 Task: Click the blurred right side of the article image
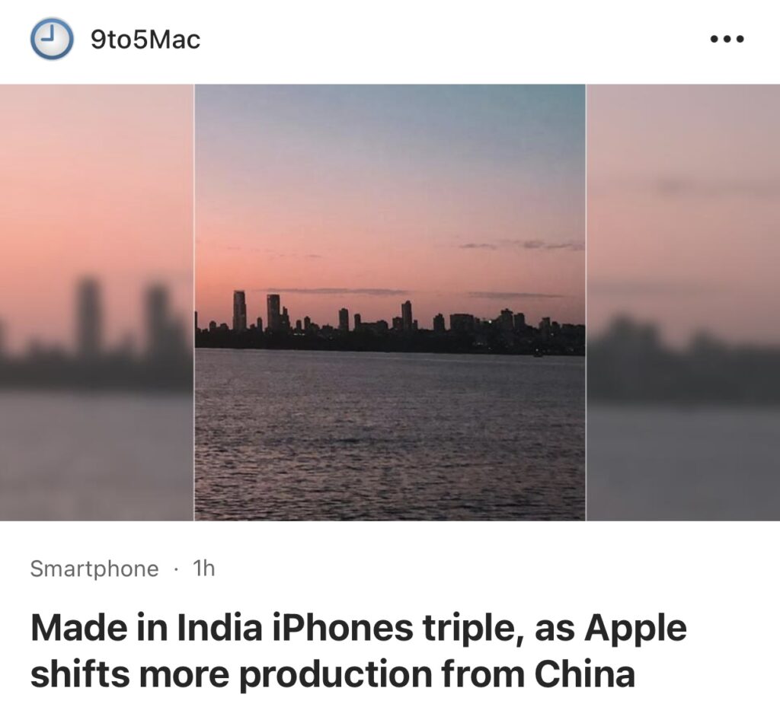point(683,302)
